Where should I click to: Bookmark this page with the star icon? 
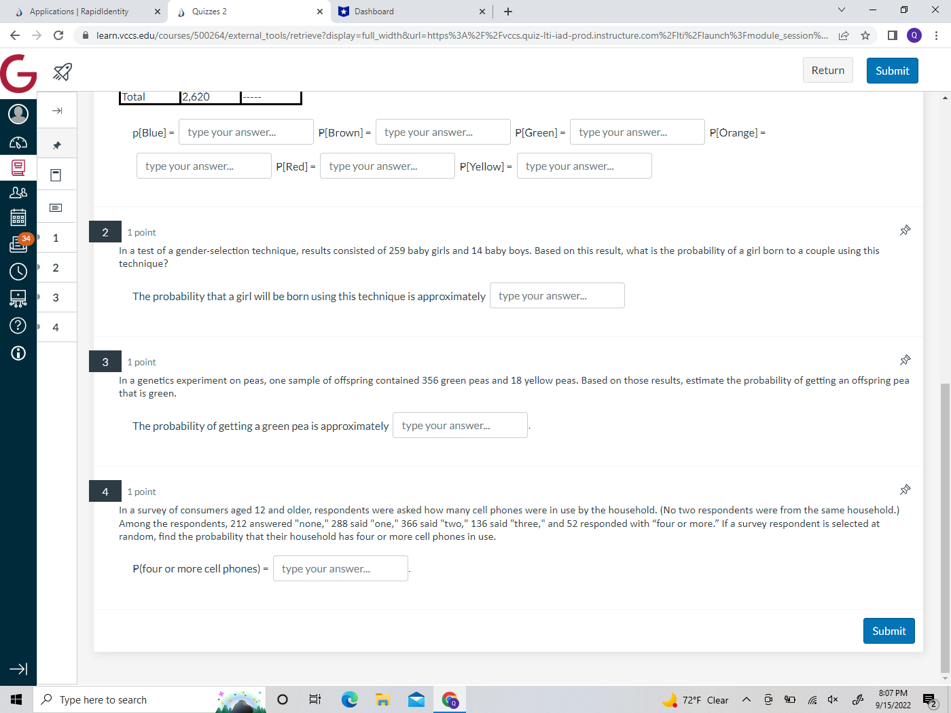point(865,35)
